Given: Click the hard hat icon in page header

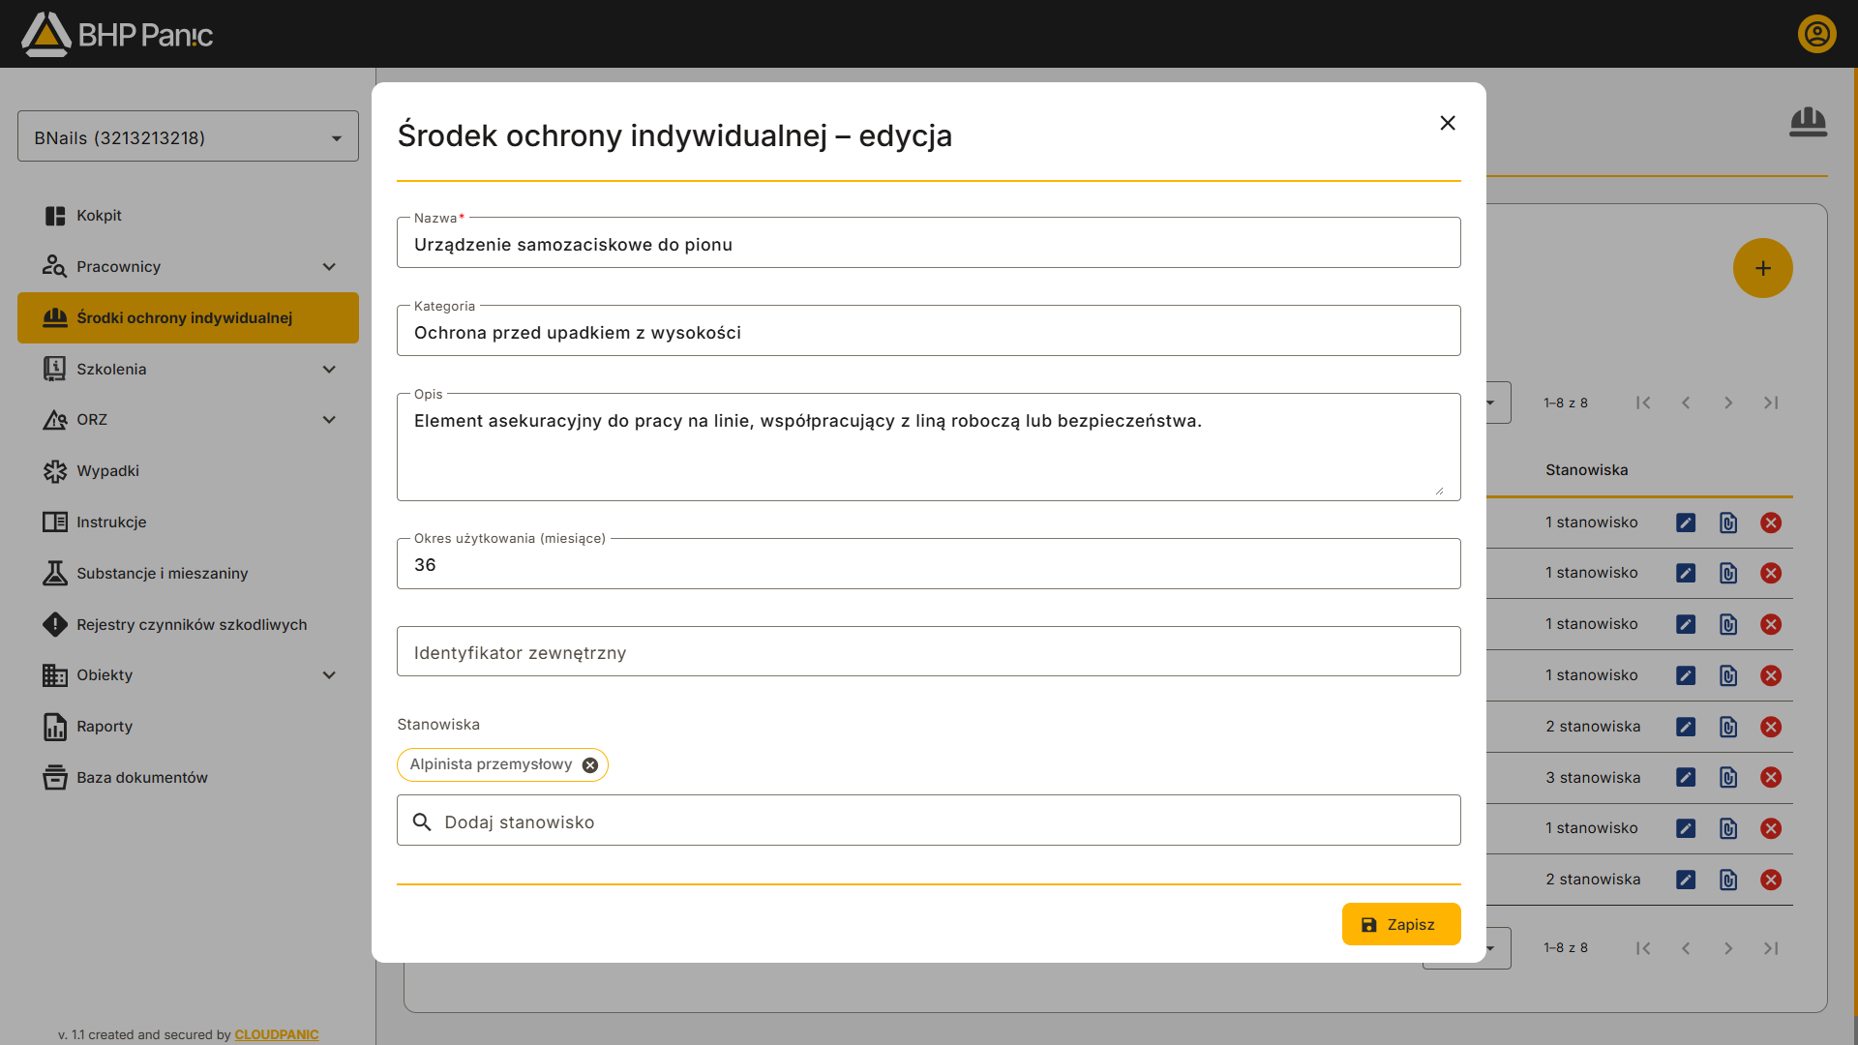Looking at the screenshot, I should (1808, 123).
